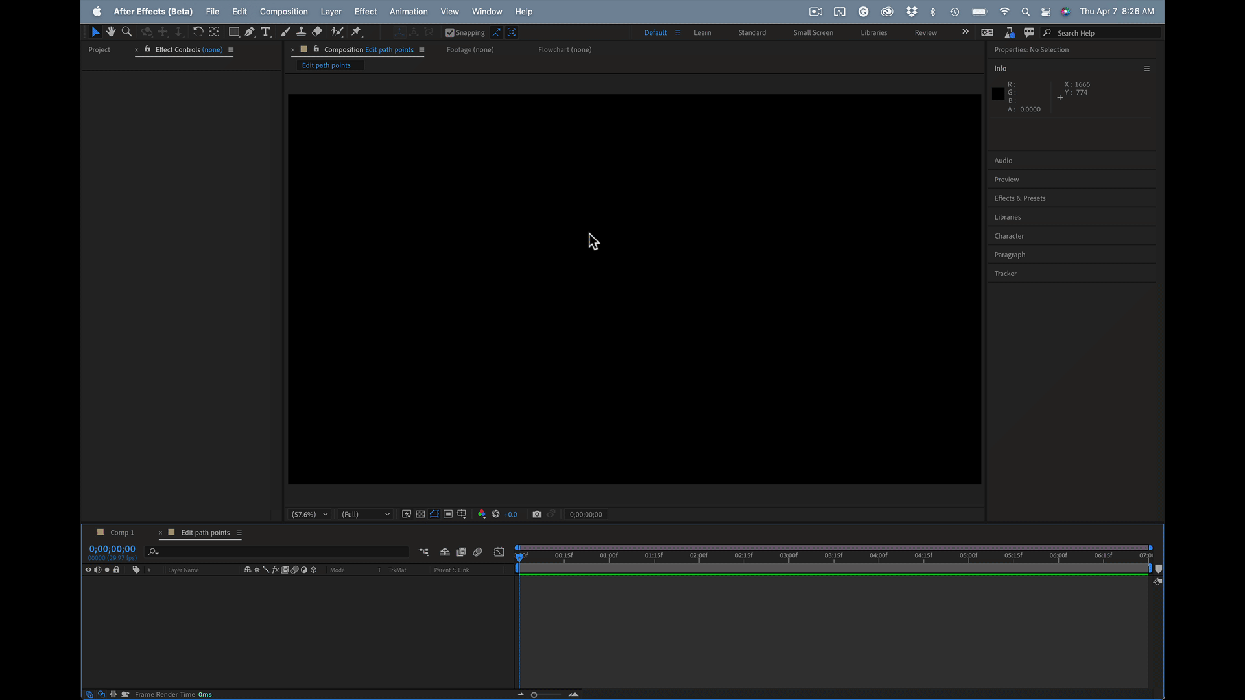Take a snapshot with camera icon
Image resolution: width=1245 pixels, height=700 pixels.
point(537,514)
